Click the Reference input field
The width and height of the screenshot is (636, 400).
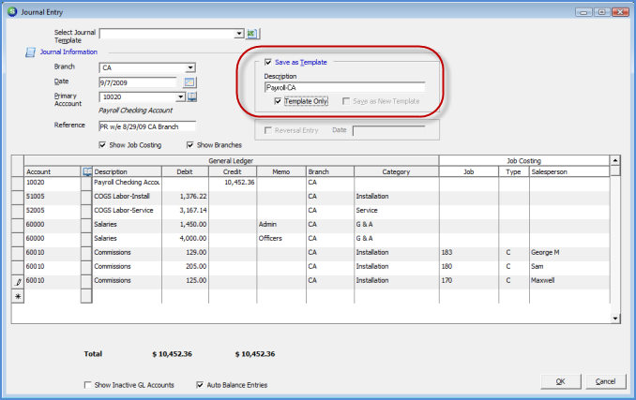[x=147, y=126]
